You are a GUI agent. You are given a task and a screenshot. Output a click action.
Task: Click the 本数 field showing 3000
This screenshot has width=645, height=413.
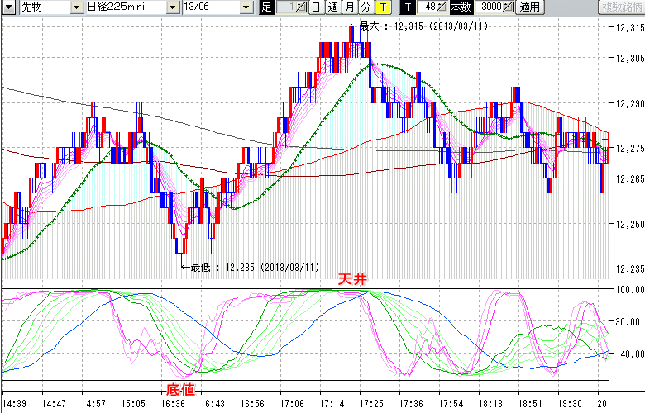489,7
